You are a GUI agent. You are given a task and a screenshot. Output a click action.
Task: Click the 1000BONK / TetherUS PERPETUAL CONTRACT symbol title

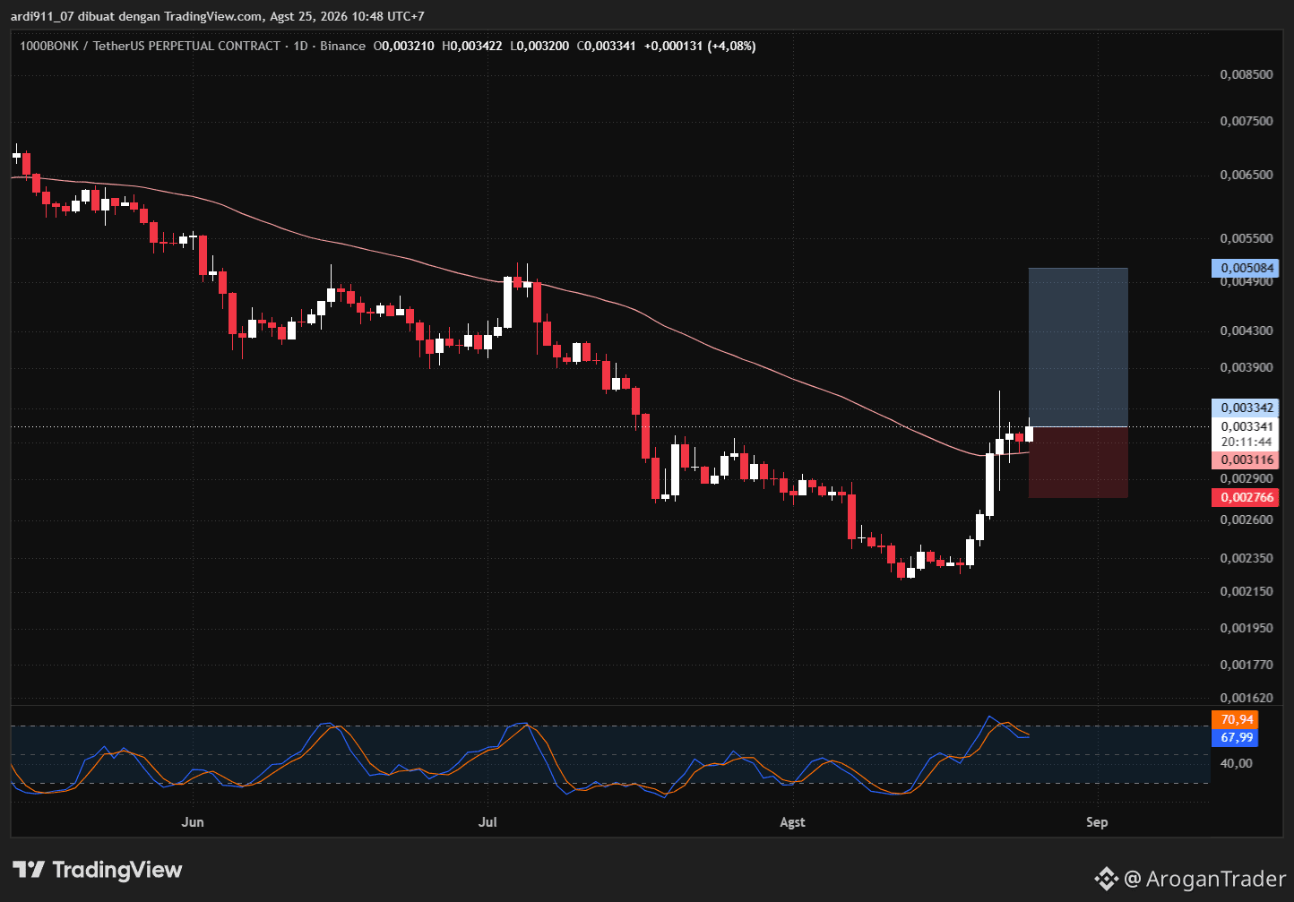tap(151, 46)
